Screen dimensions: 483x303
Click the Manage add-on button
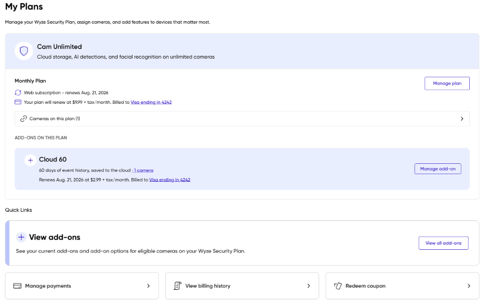pos(438,169)
